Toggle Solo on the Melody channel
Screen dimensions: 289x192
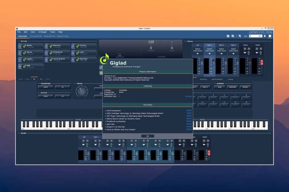pyautogui.click(x=245, y=49)
